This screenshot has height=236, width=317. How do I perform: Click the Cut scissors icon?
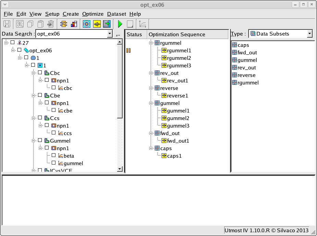pyautogui.click(x=20, y=24)
